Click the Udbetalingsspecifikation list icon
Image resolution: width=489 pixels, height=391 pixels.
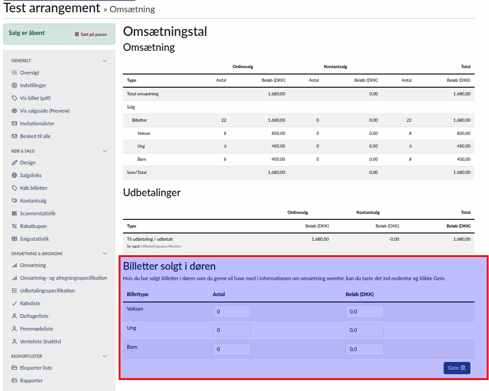(x=15, y=291)
